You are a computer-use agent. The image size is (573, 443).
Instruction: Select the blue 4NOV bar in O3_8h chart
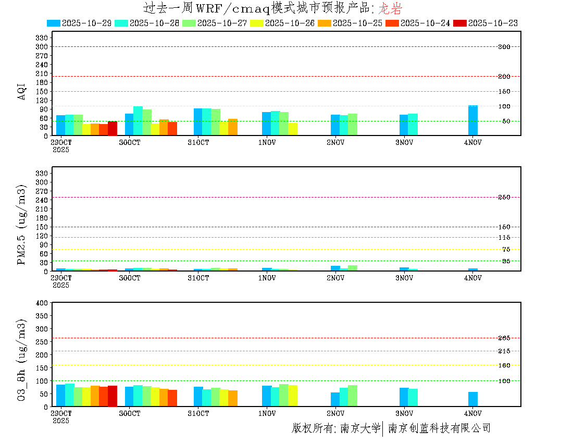coord(472,399)
